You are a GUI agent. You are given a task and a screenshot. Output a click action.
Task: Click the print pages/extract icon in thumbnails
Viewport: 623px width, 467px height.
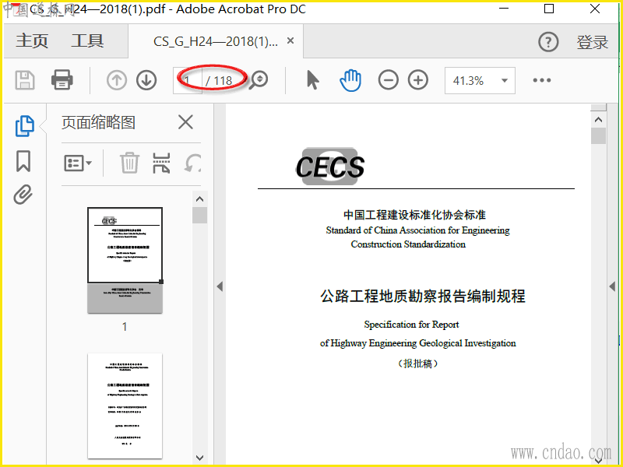(x=161, y=163)
